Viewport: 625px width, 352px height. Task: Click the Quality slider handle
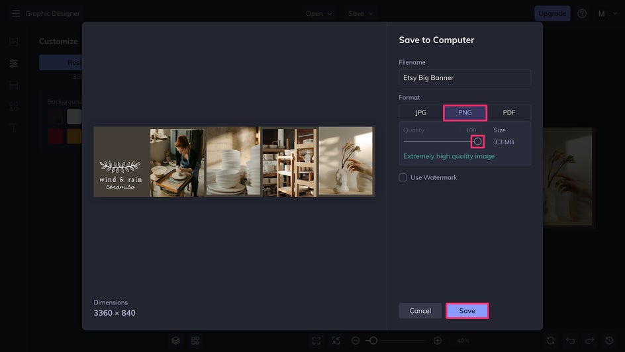[477, 142]
